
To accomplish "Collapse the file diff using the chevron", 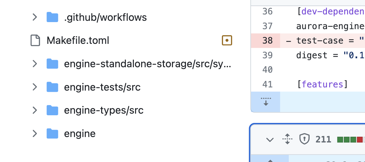I will [270, 140].
